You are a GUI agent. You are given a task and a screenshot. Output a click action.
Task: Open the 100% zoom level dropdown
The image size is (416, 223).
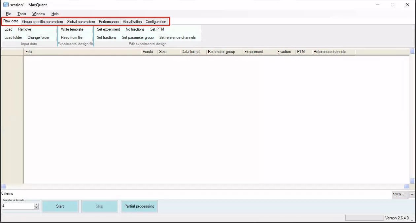pyautogui.click(x=399, y=195)
